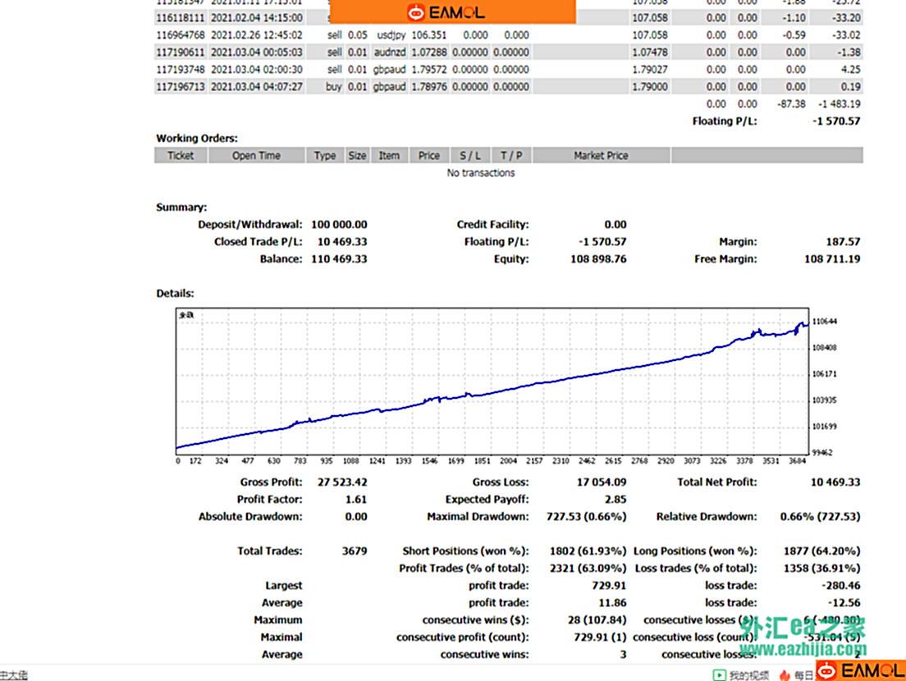The width and height of the screenshot is (906, 681).
Task: Click the T / P column header
Action: [511, 155]
